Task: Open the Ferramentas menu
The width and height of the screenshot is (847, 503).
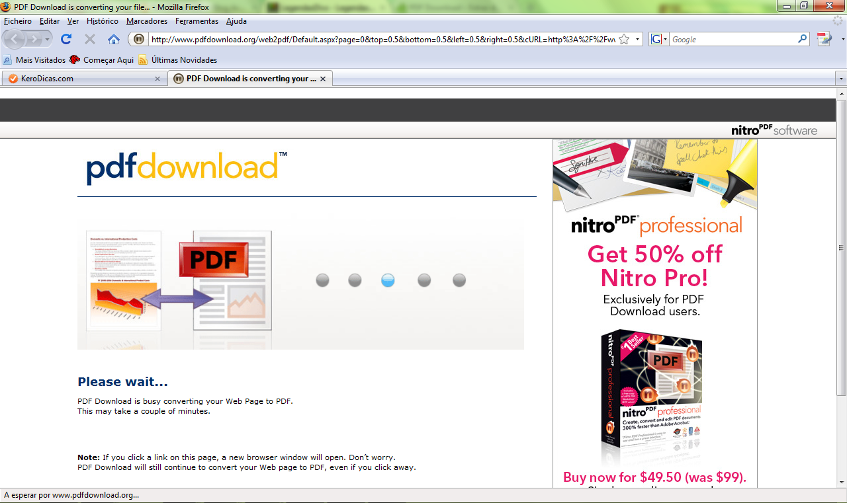Action: point(197,21)
